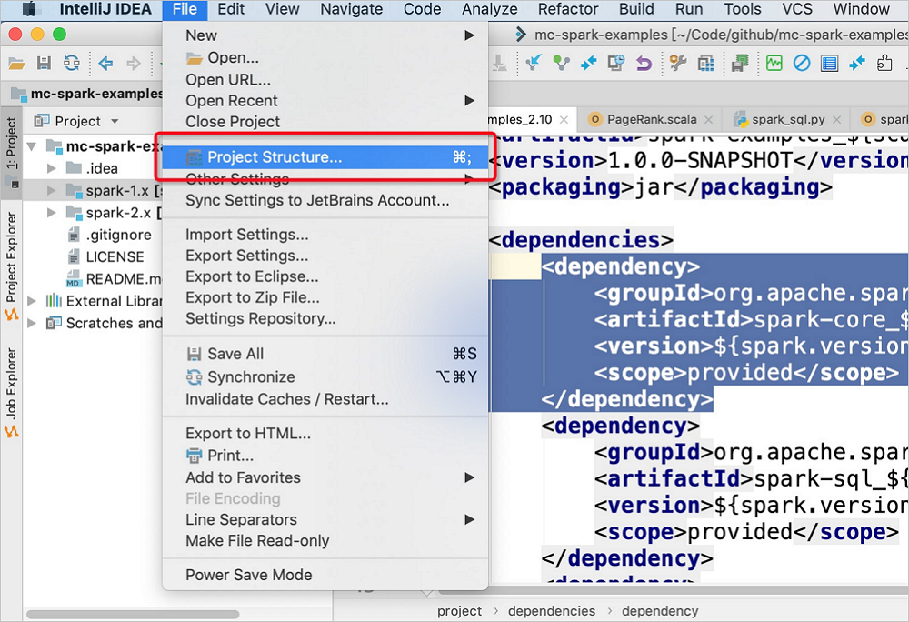Select Project Structure... in File menu
This screenshot has width=909, height=622.
[x=275, y=157]
